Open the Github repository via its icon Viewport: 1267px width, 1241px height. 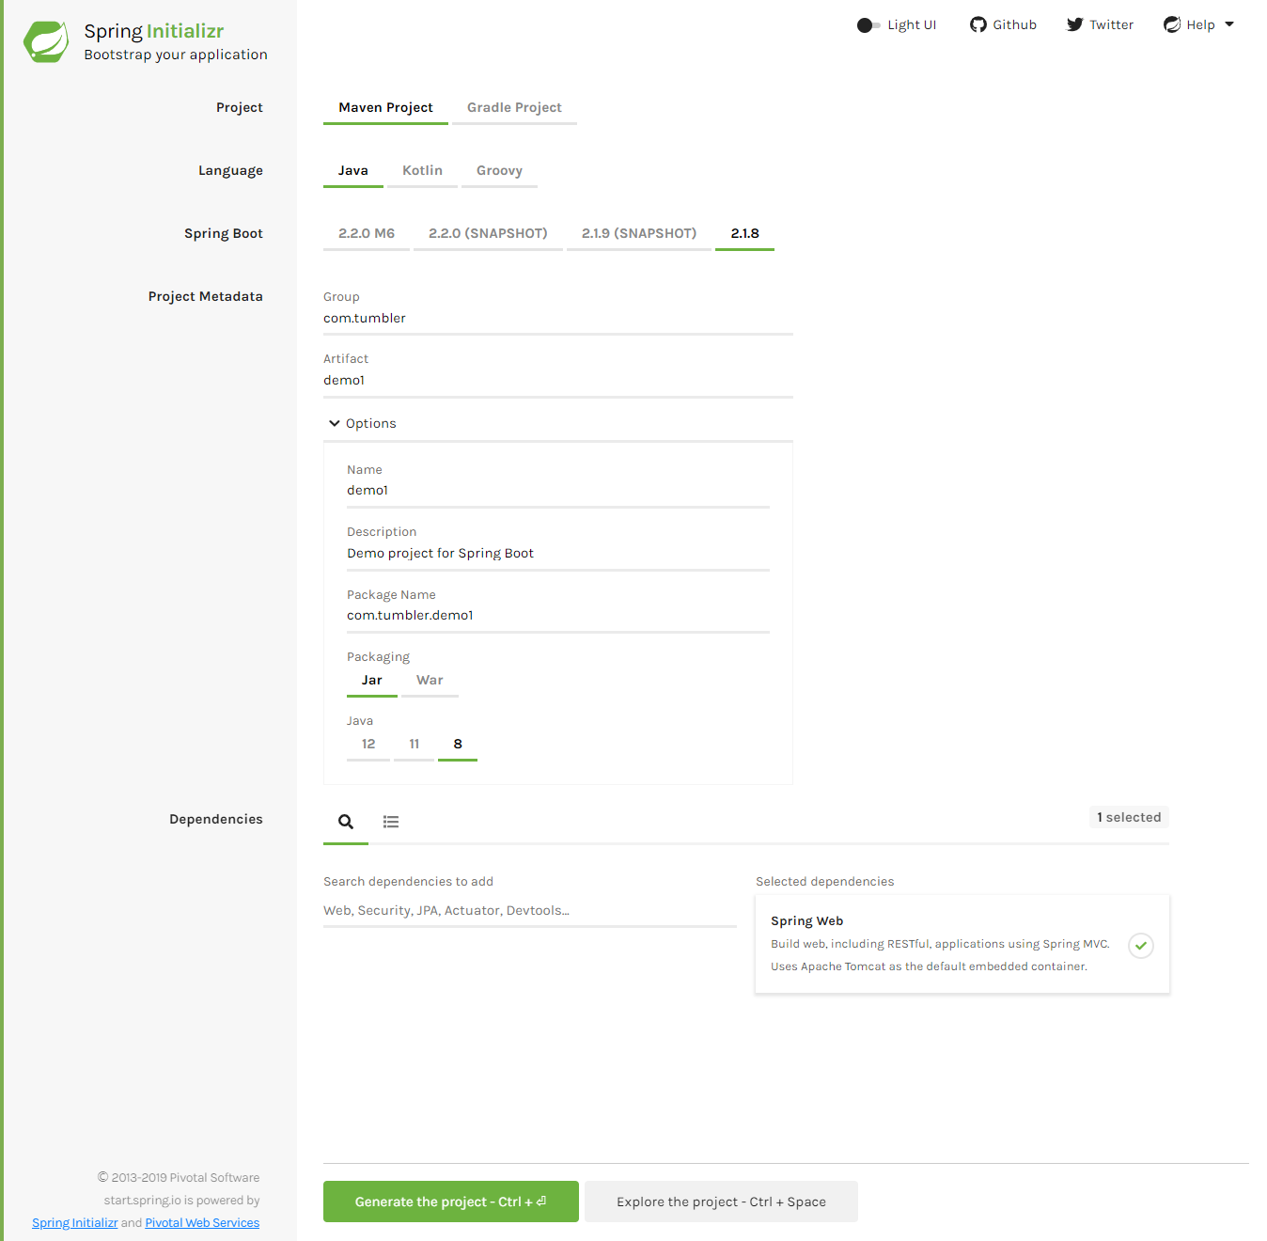pyautogui.click(x=976, y=24)
